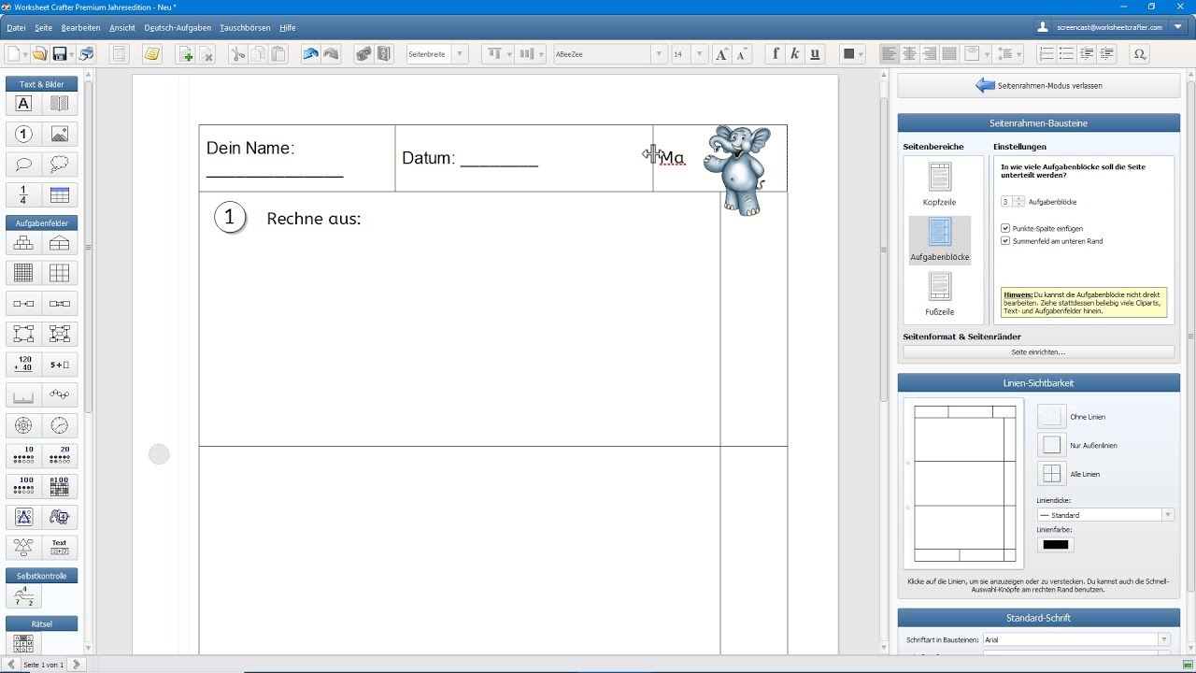Insert a special character via Omega icon
1196x673 pixels.
pos(1140,54)
